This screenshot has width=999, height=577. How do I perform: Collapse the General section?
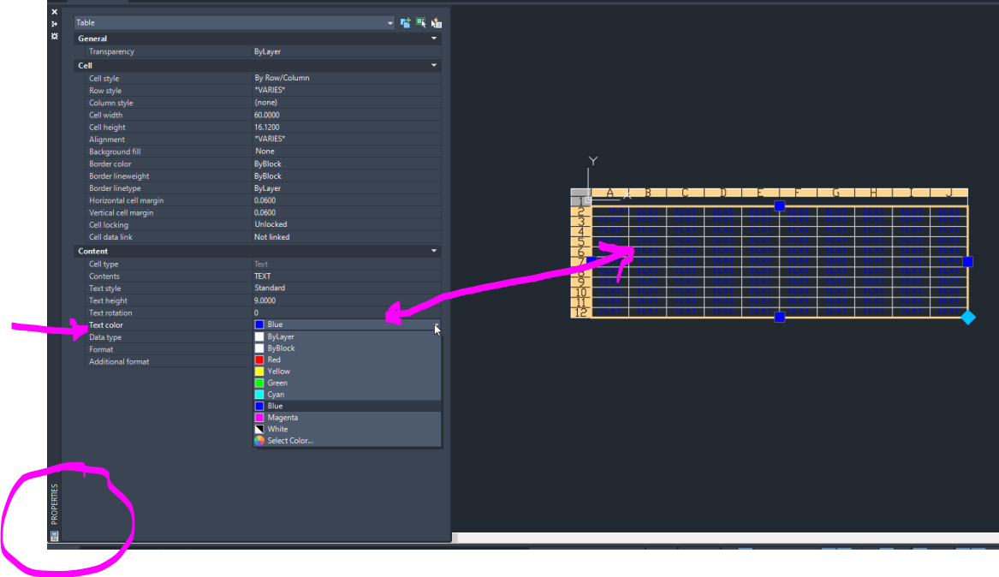[x=433, y=38]
